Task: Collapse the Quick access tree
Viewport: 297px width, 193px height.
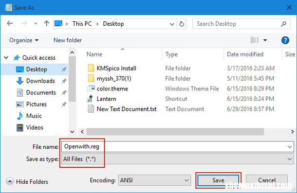Action: 6,57
